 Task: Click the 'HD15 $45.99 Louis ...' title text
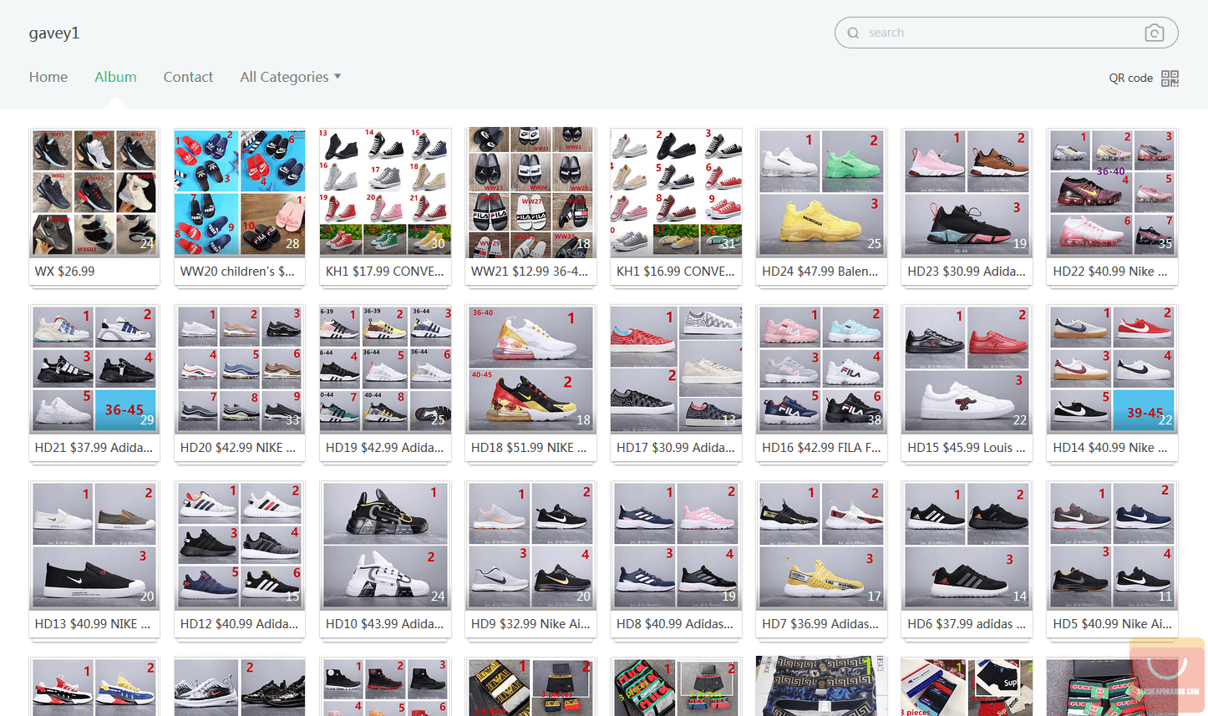966,448
